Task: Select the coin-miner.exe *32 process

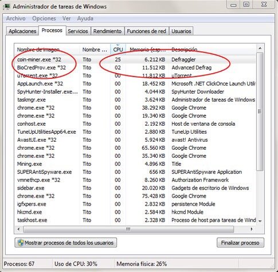Action: [135, 59]
